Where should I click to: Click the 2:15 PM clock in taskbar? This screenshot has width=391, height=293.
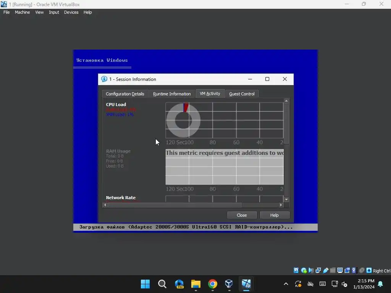point(366,281)
